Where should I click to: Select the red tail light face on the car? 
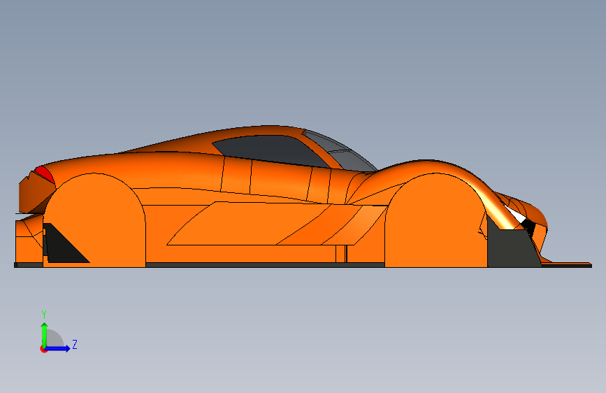(x=45, y=174)
